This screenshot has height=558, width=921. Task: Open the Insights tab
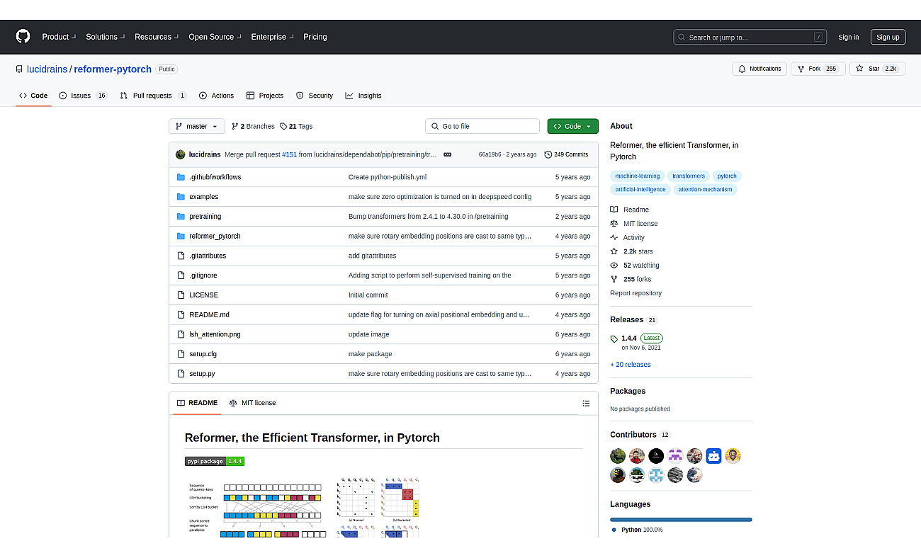pos(363,96)
